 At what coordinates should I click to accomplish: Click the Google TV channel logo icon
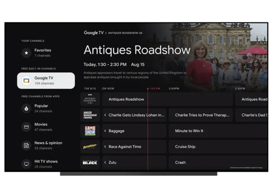coord(26,81)
